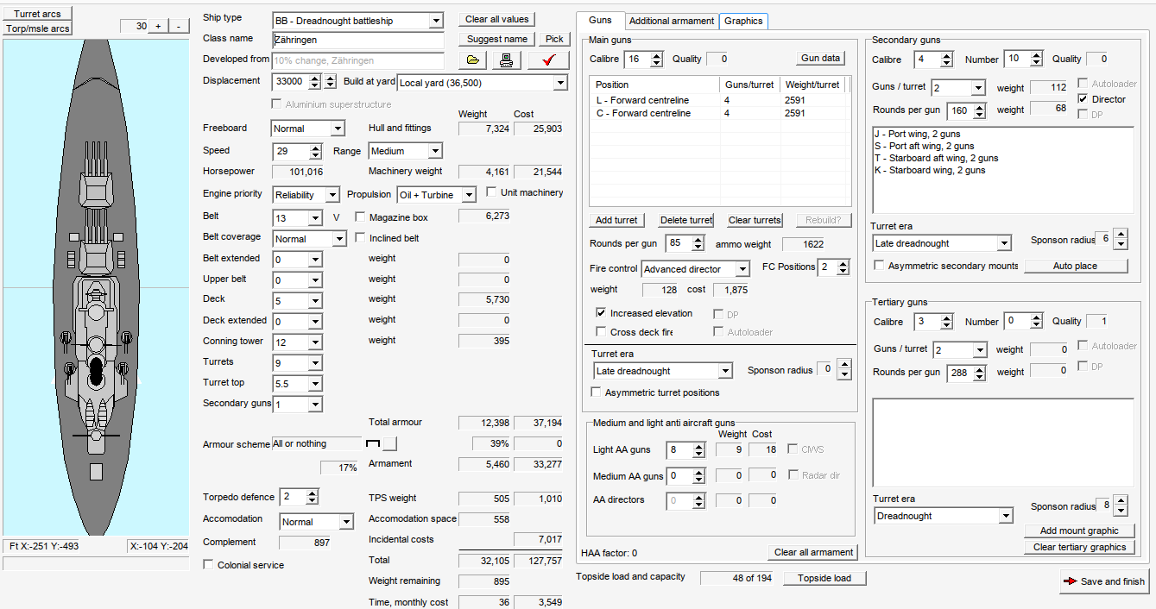Select turret row "L - Forward centreline"
The height and width of the screenshot is (609, 1156).
click(x=718, y=100)
